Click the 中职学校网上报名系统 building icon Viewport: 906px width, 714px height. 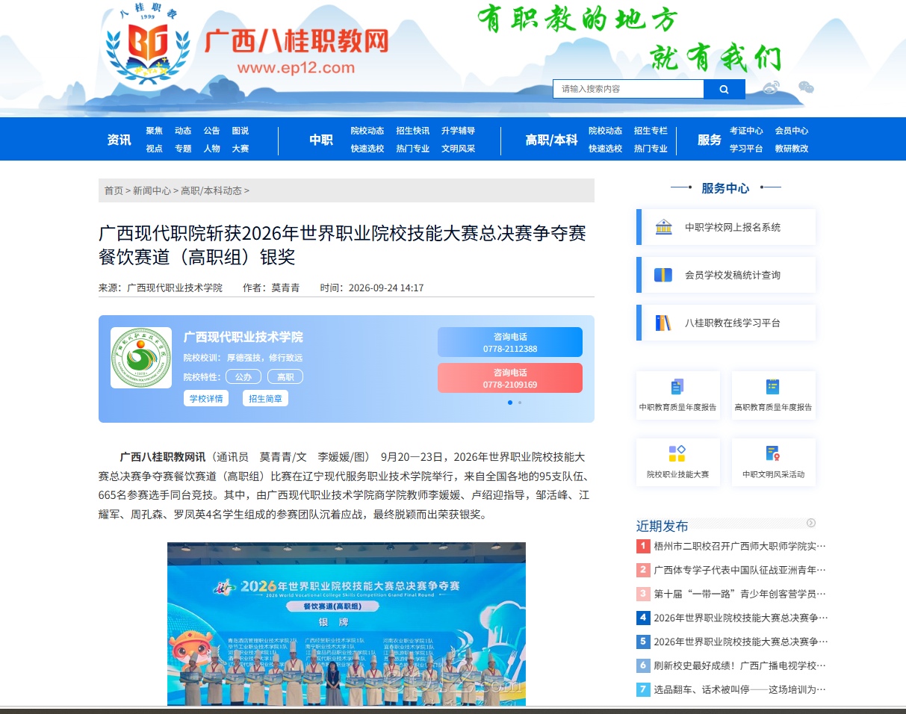point(663,227)
